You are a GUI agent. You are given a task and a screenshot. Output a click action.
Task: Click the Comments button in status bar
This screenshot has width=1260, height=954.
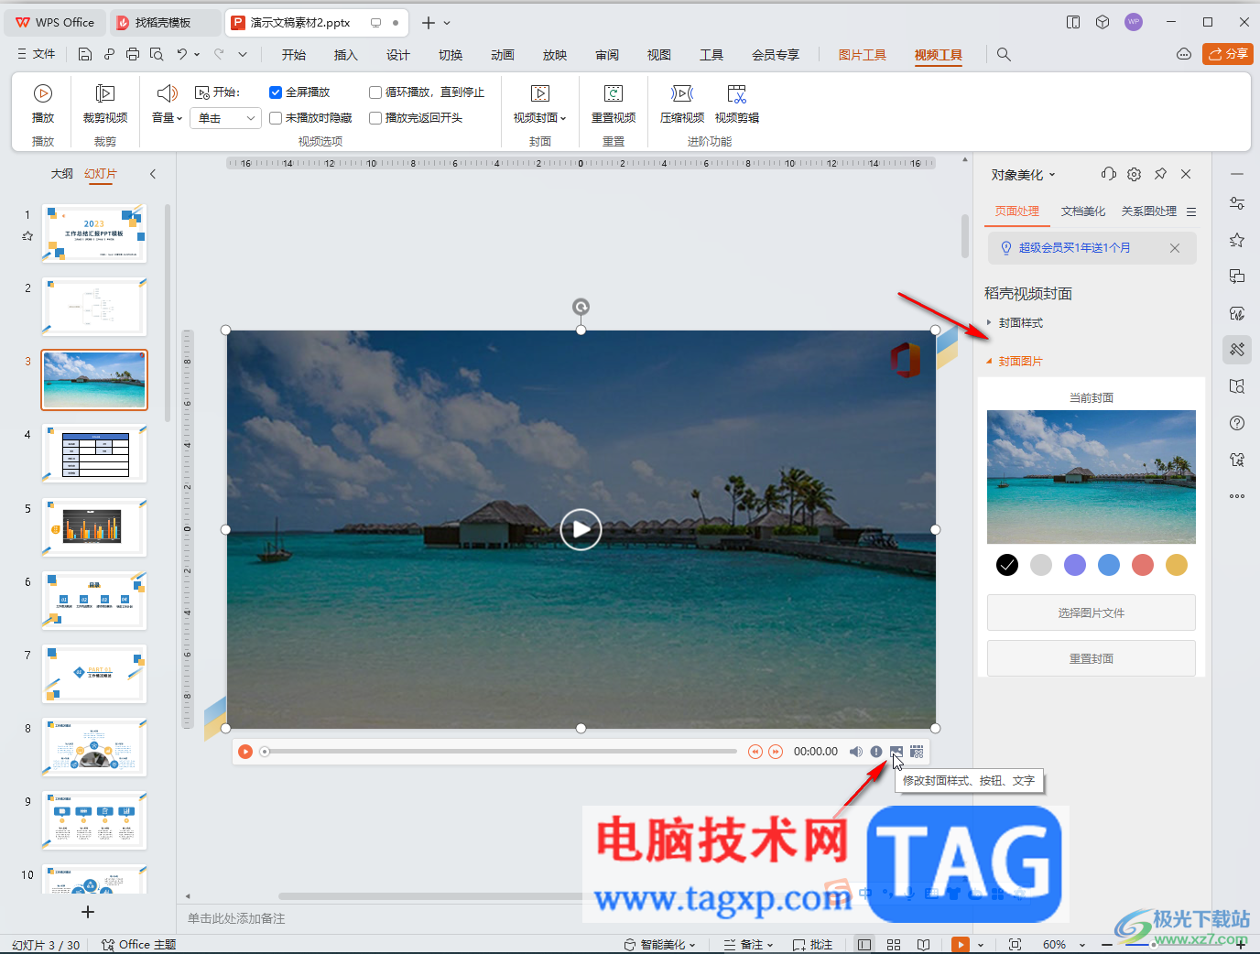coord(812,944)
